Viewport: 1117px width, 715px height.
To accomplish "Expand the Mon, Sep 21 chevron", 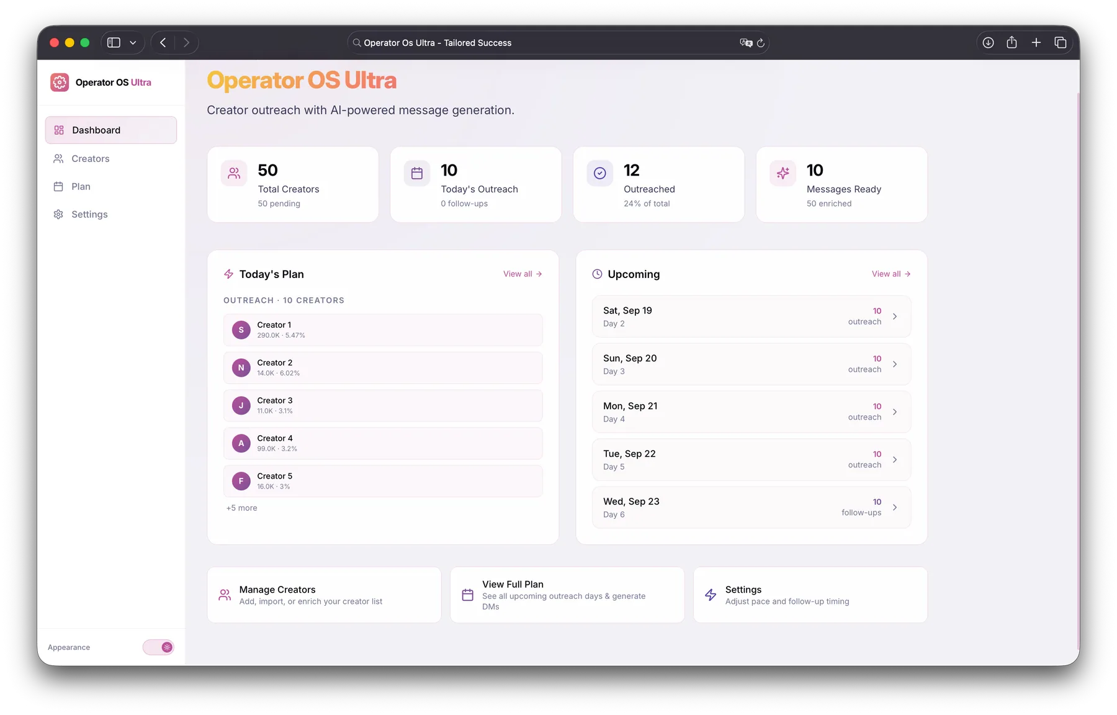I will tap(895, 412).
